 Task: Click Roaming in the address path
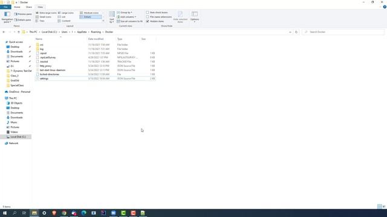(x=96, y=32)
